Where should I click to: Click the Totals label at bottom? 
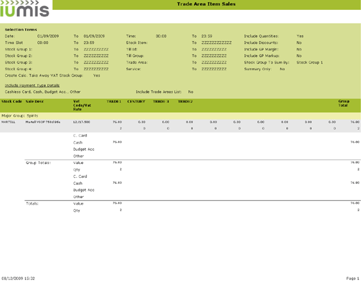pos(32,203)
